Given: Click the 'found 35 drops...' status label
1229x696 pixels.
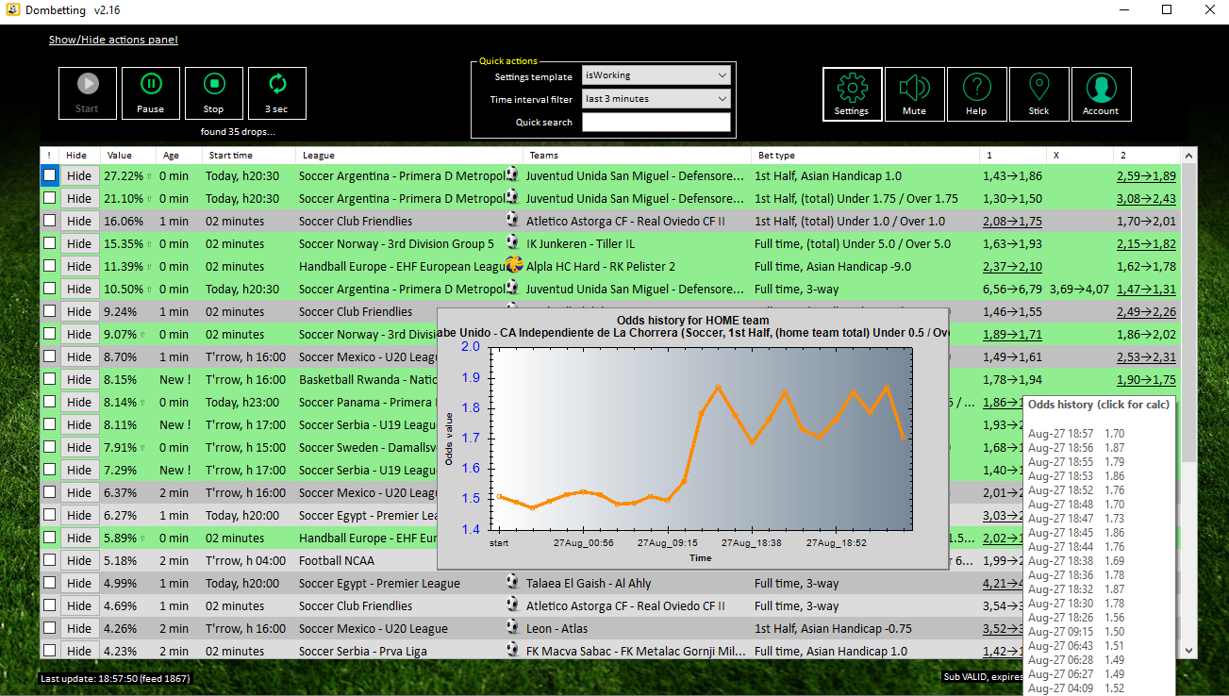Looking at the screenshot, I should 239,131.
